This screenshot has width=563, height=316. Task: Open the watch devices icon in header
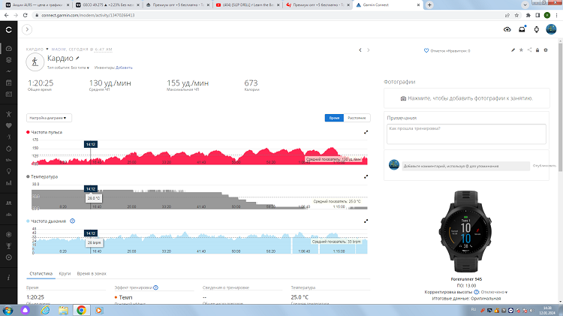pyautogui.click(x=536, y=29)
